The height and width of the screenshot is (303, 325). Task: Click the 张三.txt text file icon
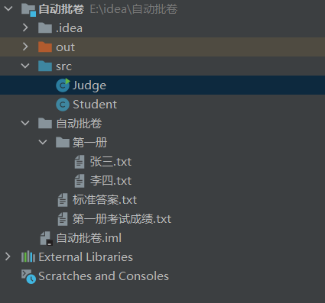coord(80,162)
